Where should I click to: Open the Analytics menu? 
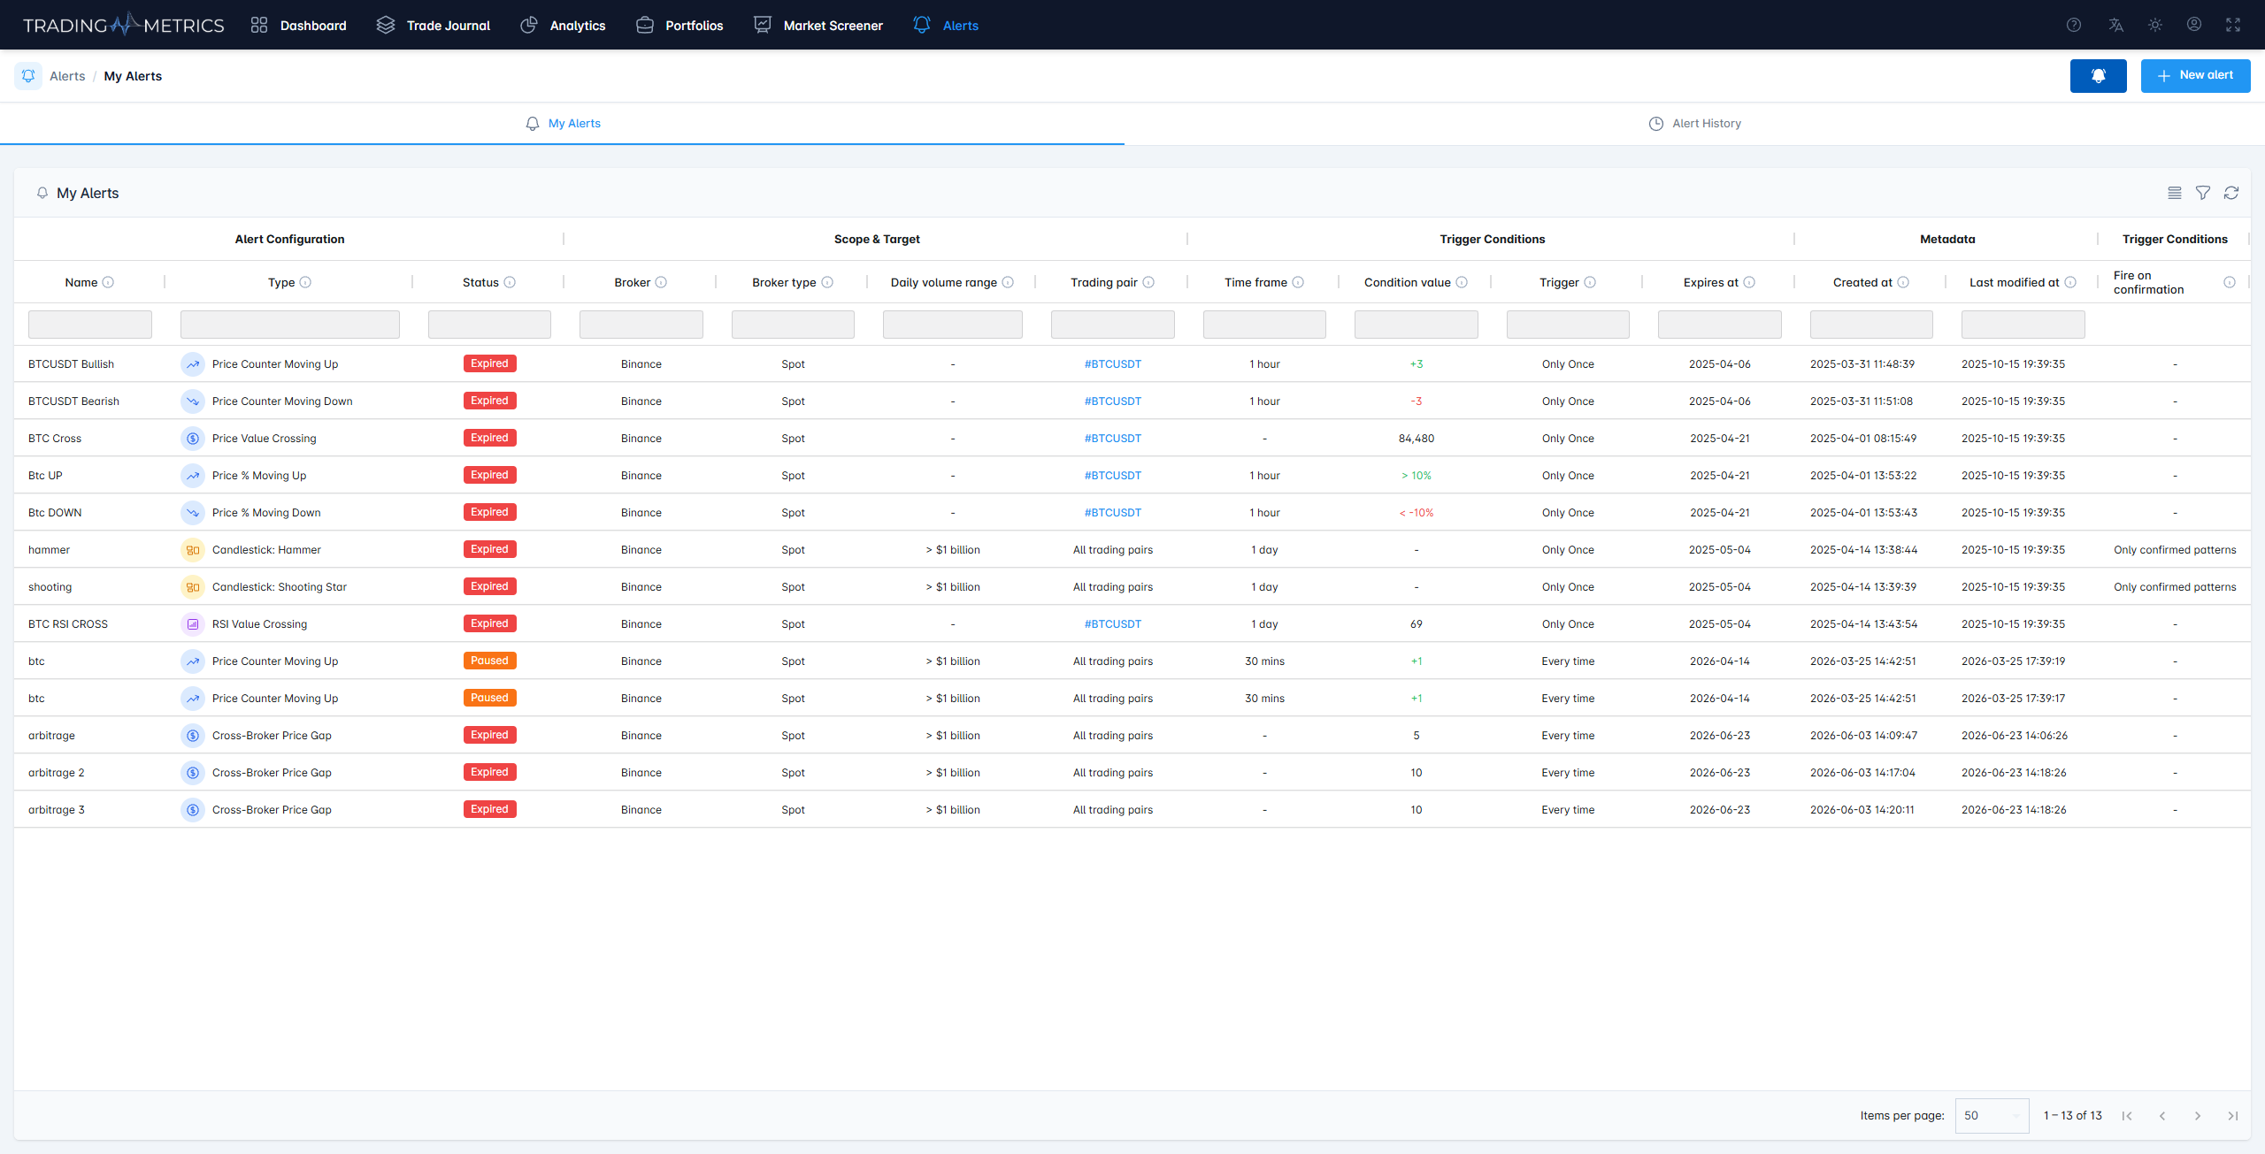(563, 25)
